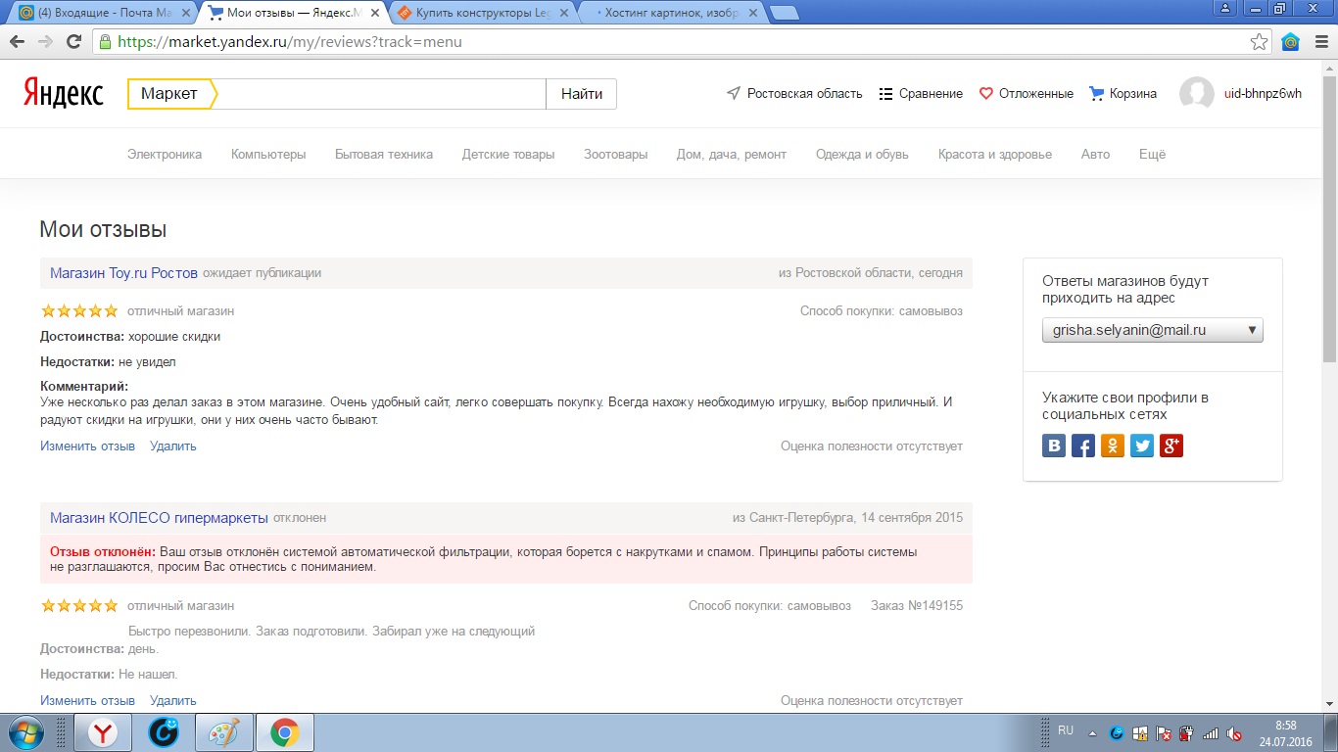
Task: Open a new browser tab
Action: coord(784,13)
